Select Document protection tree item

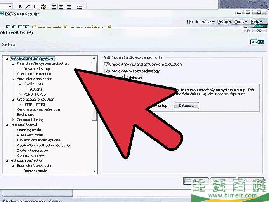(34, 74)
